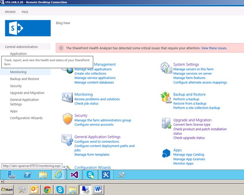Click the horizontal scrollbar left arrow

point(2,181)
